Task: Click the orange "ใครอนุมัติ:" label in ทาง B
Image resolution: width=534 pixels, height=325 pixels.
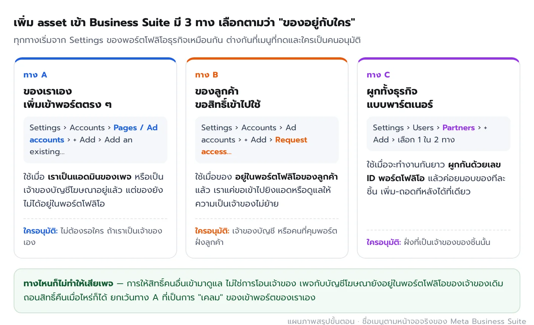Action: coord(212,231)
